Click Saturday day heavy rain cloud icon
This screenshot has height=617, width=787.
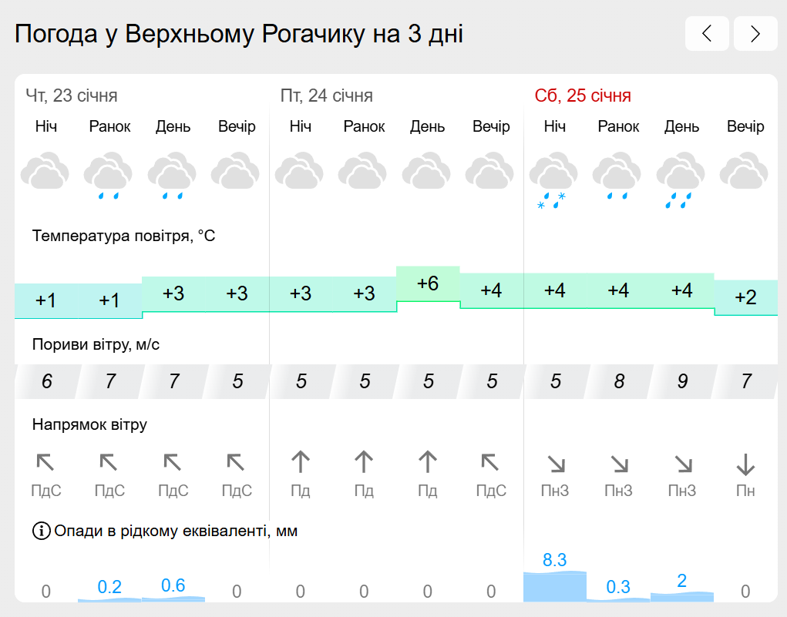click(x=681, y=179)
